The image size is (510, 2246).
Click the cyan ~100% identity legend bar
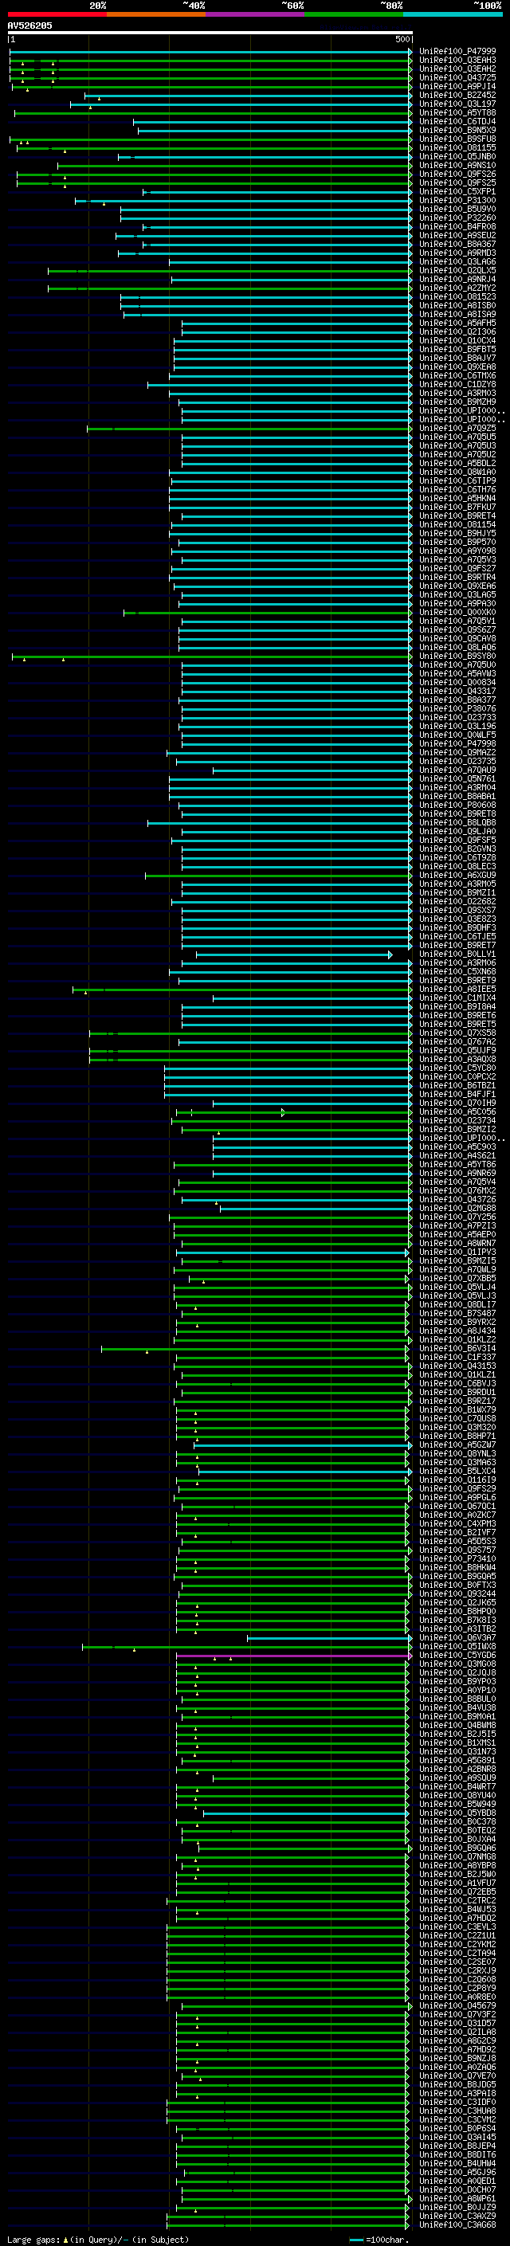pyautogui.click(x=453, y=15)
